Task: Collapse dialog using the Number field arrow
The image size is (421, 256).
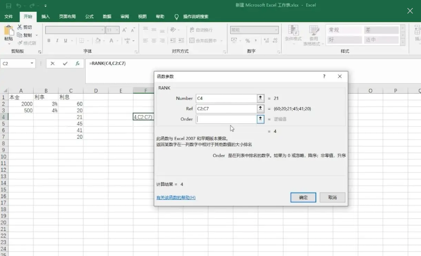Action: (x=260, y=98)
